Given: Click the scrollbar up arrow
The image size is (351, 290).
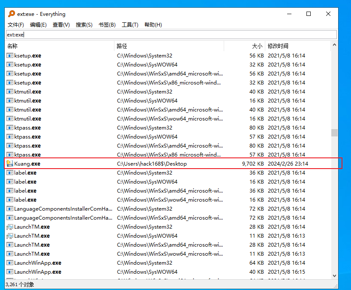Looking at the screenshot, I should point(334,45).
